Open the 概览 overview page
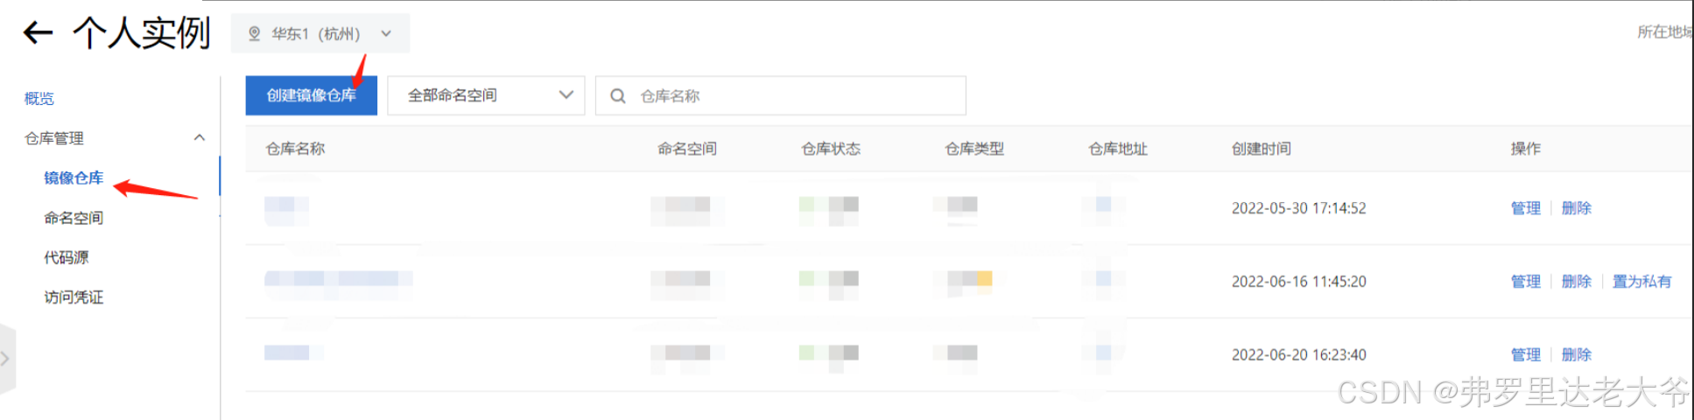Viewport: 1694px width, 420px height. 39,98
